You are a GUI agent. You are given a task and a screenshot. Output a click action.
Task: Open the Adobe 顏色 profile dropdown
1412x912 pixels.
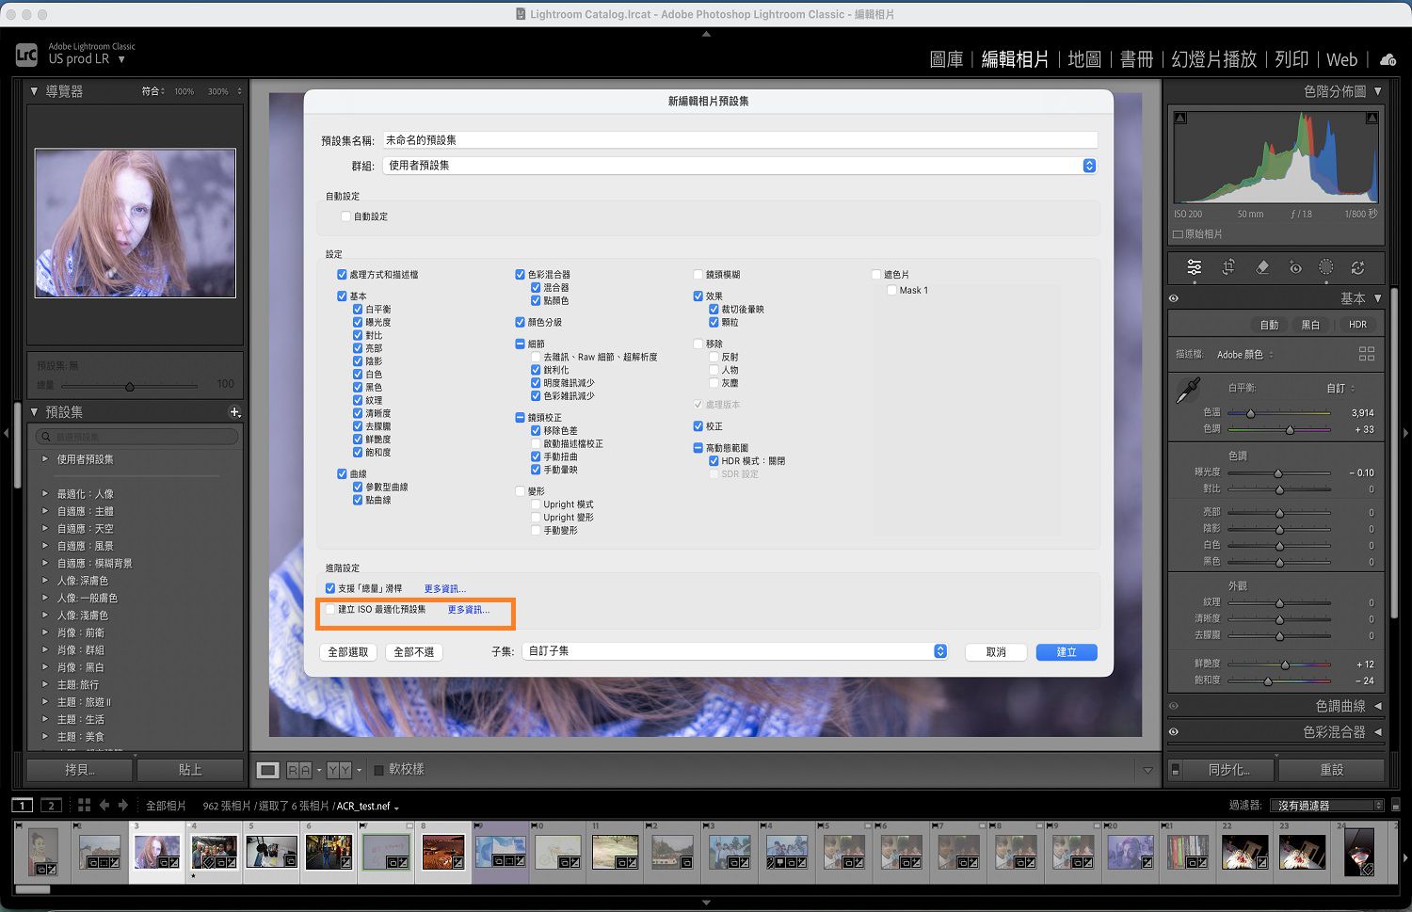tap(1244, 355)
